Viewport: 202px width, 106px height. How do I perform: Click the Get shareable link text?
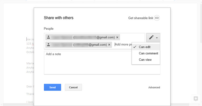(141, 18)
